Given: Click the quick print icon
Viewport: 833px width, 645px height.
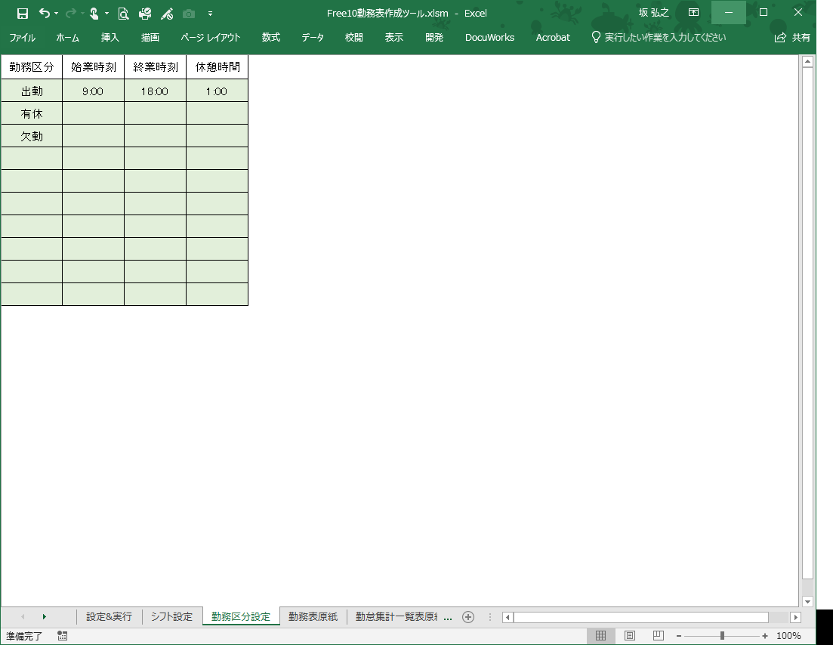Looking at the screenshot, I should click(x=145, y=14).
